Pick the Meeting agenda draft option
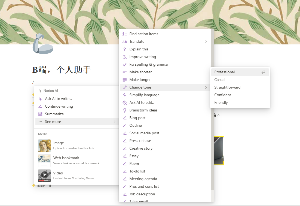Screen dimensions: 300x206 [143, 179]
